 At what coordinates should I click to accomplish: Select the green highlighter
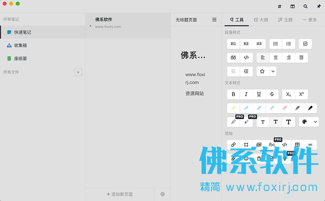272,108
